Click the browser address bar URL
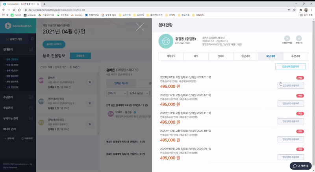 coord(57,9)
